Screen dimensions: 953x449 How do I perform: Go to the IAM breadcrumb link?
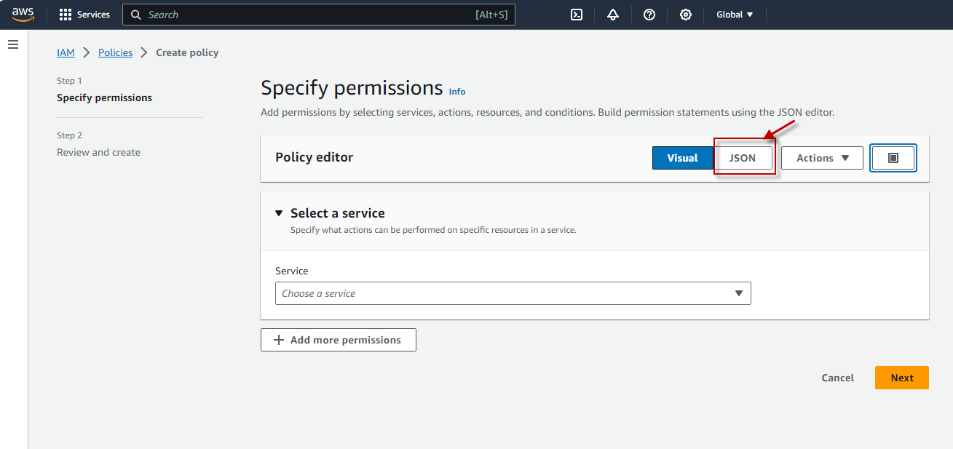click(66, 52)
